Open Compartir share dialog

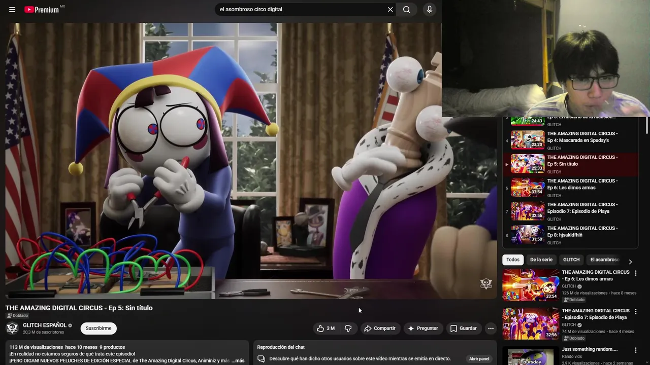(x=379, y=328)
